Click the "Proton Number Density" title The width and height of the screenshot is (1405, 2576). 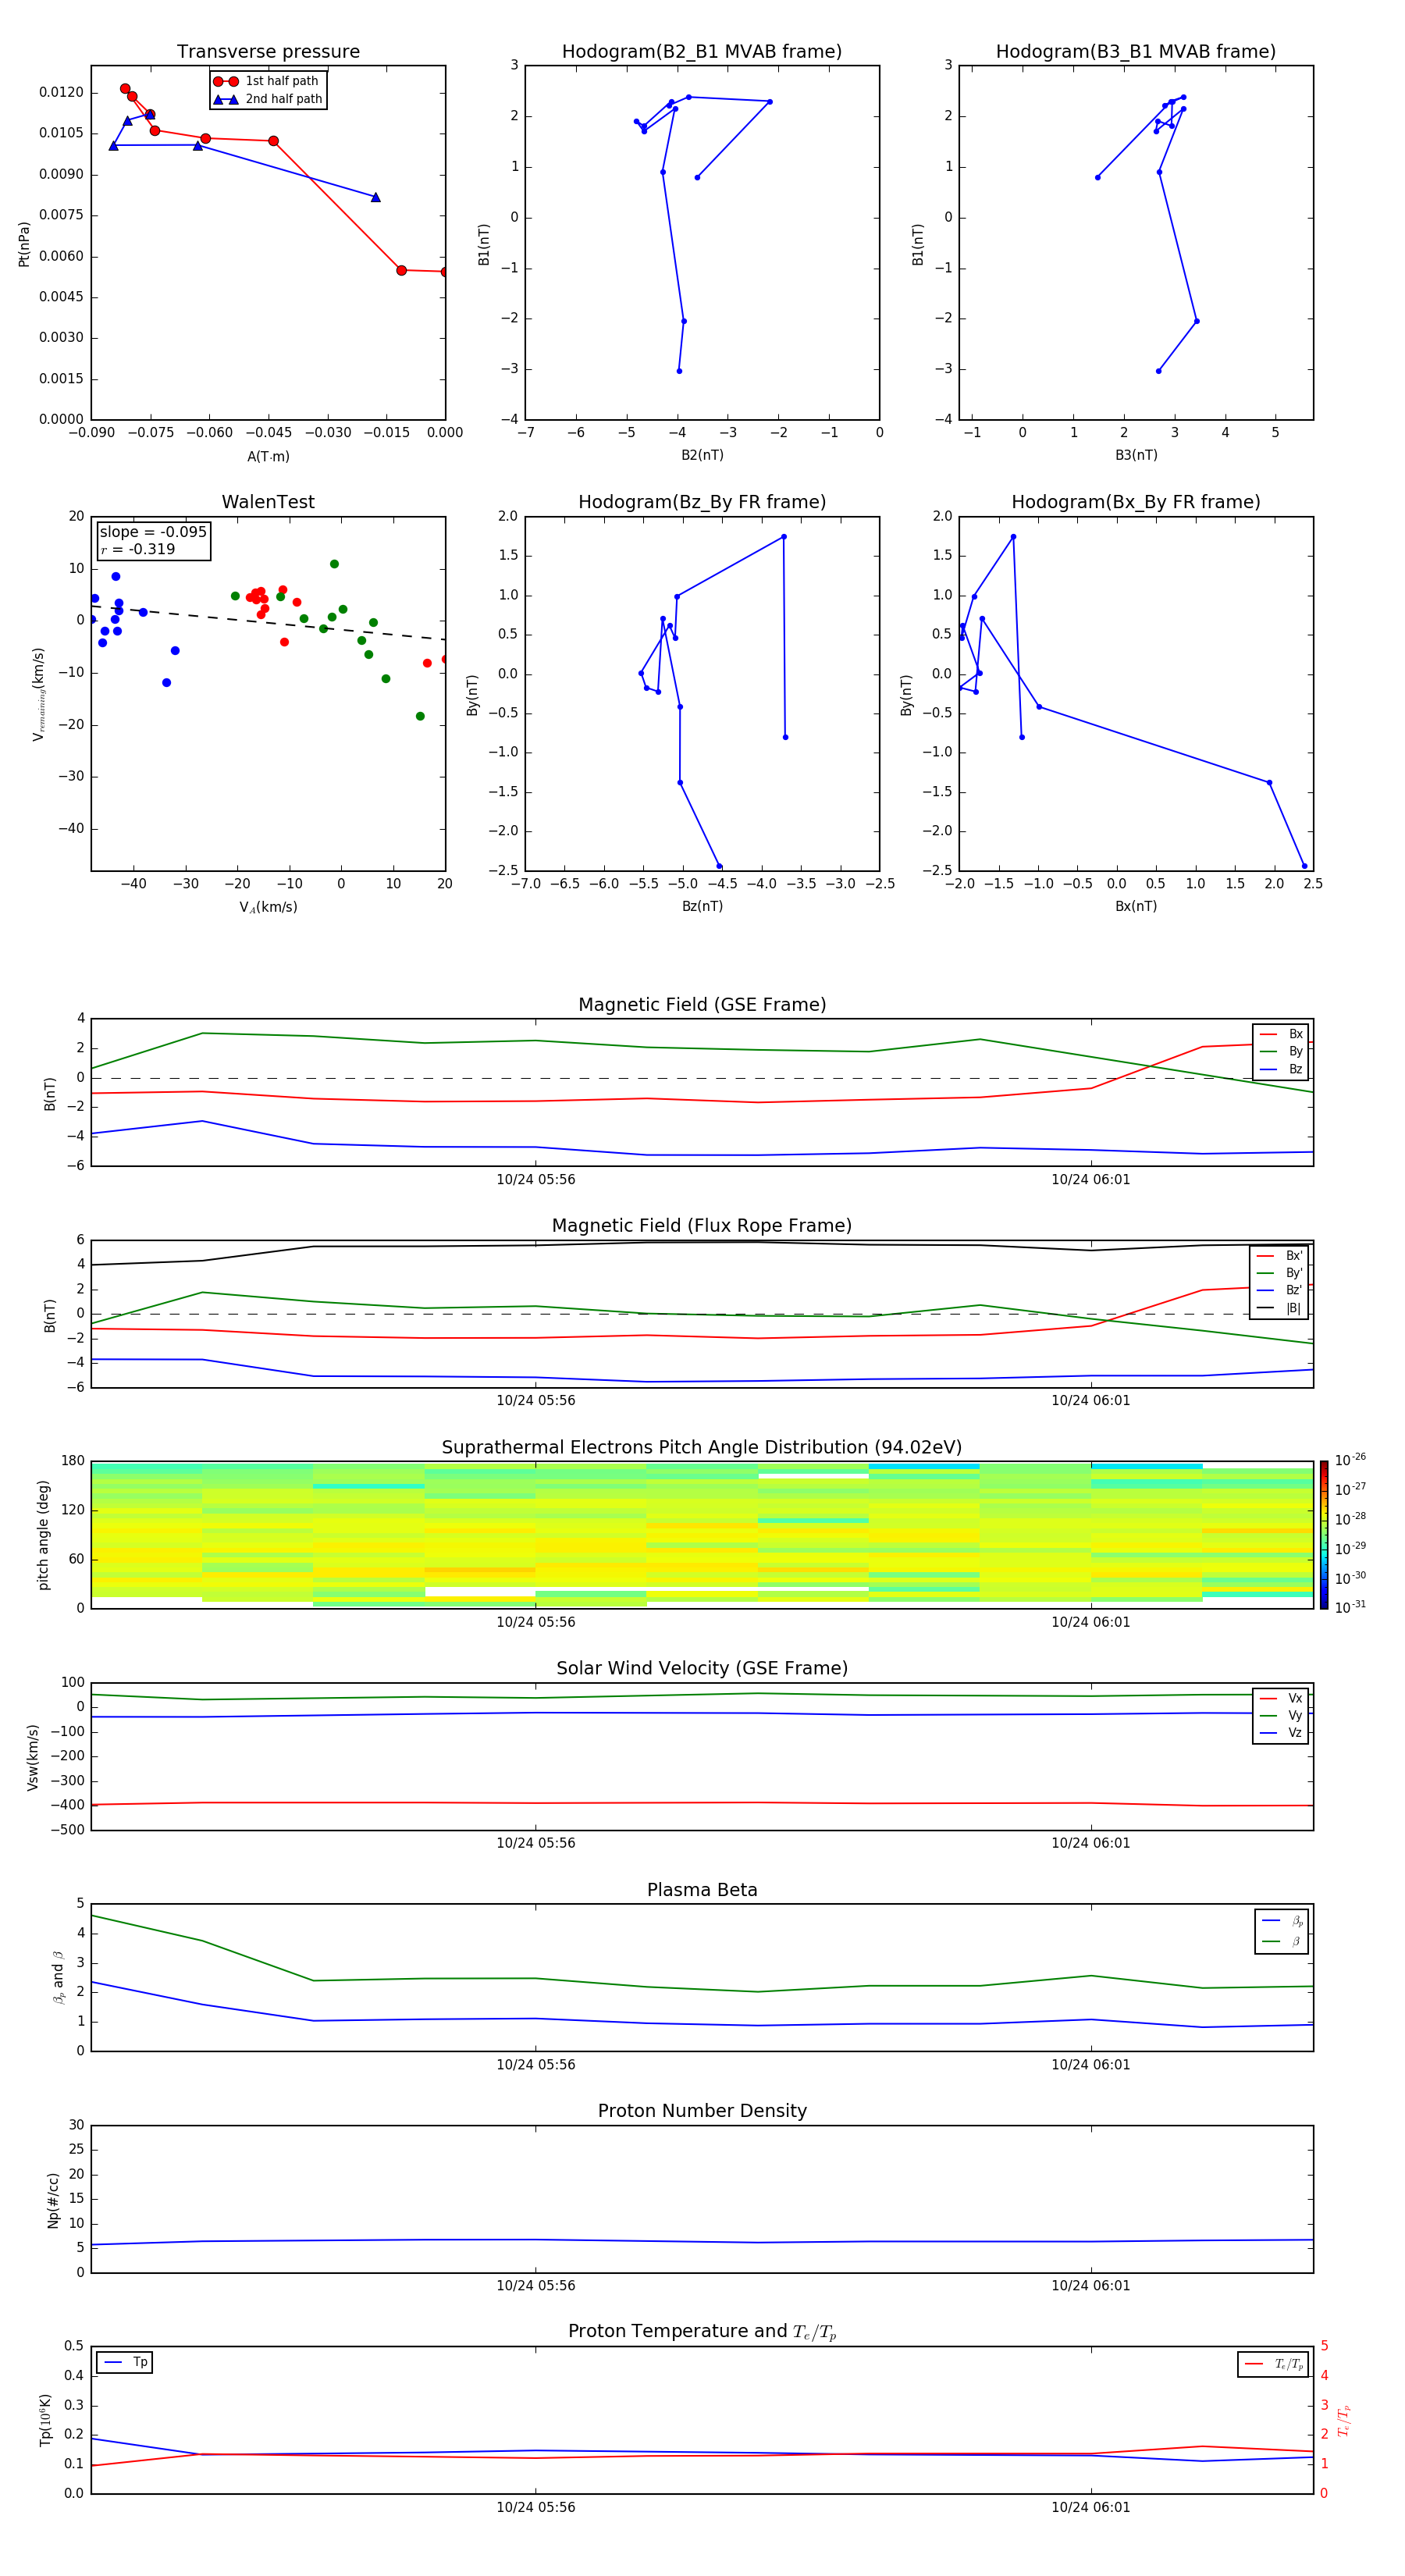pos(702,2111)
